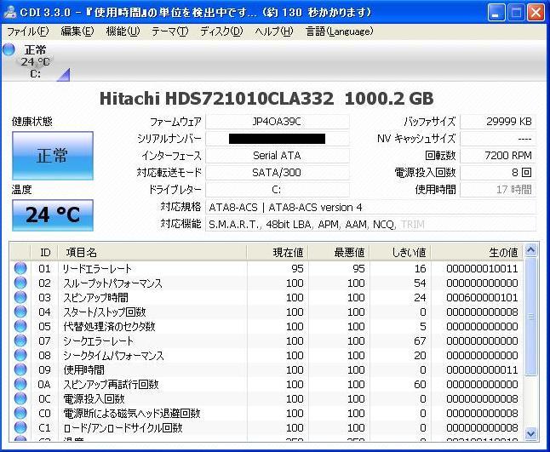Click the scrollbar up arrow
The width and height of the screenshot is (550, 452).
[530, 249]
